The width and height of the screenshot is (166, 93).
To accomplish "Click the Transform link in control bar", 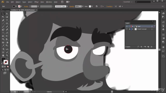I will point(109,6).
